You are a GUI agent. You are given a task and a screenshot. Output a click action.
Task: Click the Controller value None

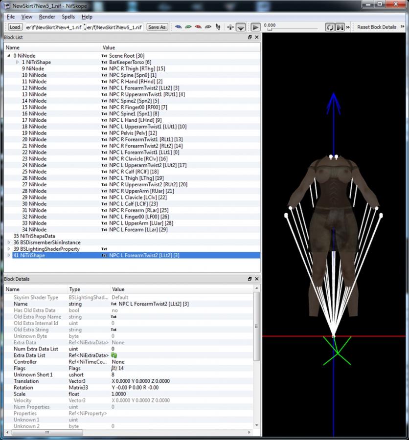tap(118, 362)
